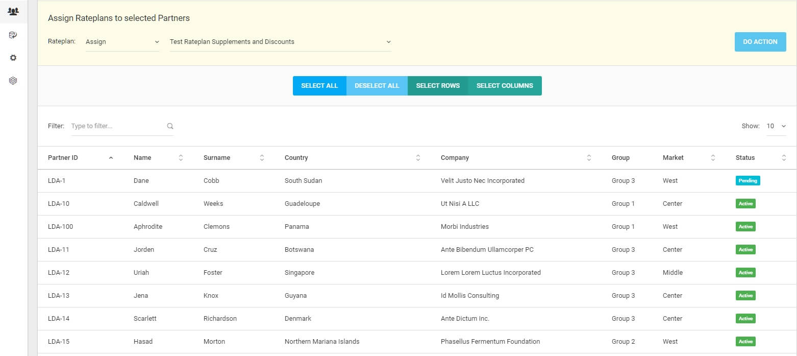Sort table by Country column arrows
The width and height of the screenshot is (797, 356).
(x=418, y=158)
